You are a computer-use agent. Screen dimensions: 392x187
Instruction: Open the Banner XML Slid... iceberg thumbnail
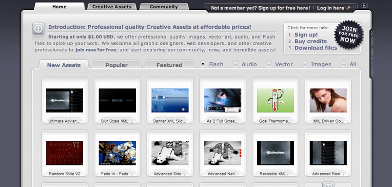(x=170, y=100)
